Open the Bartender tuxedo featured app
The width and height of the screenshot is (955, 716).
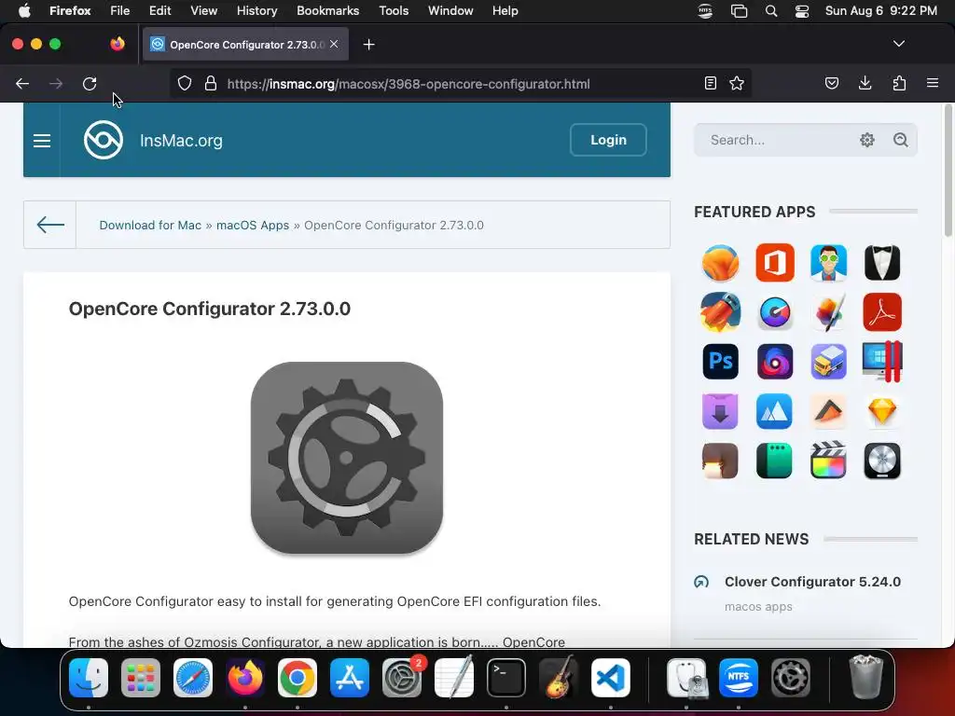[882, 262]
